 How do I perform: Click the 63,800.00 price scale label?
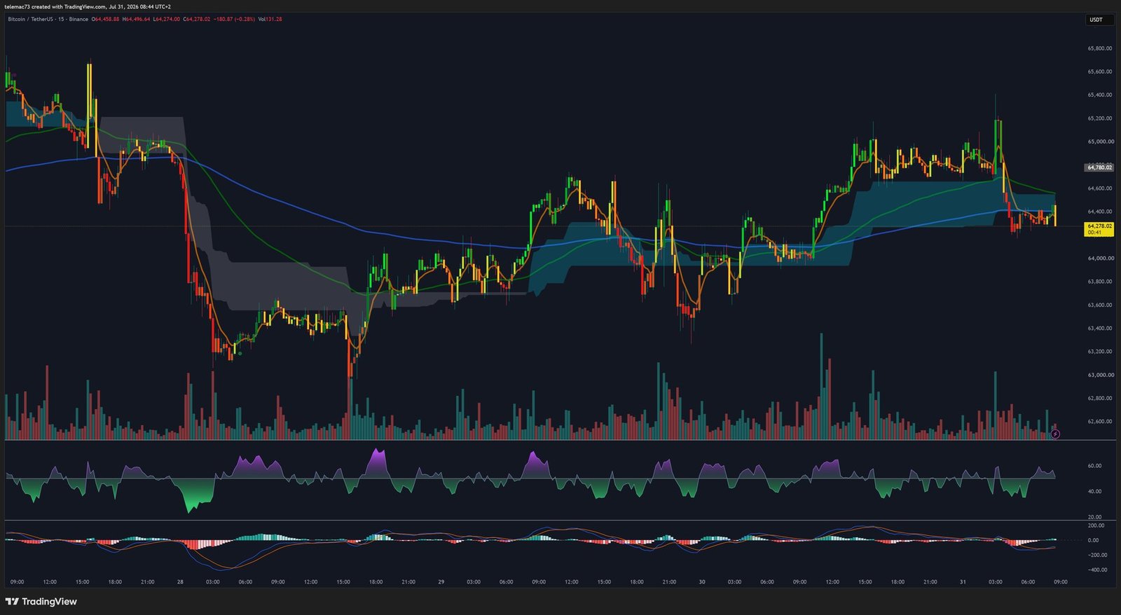pos(1100,282)
